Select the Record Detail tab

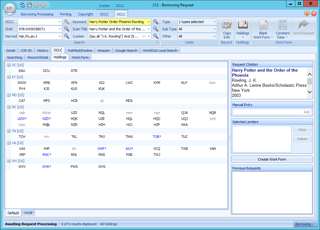38,57
